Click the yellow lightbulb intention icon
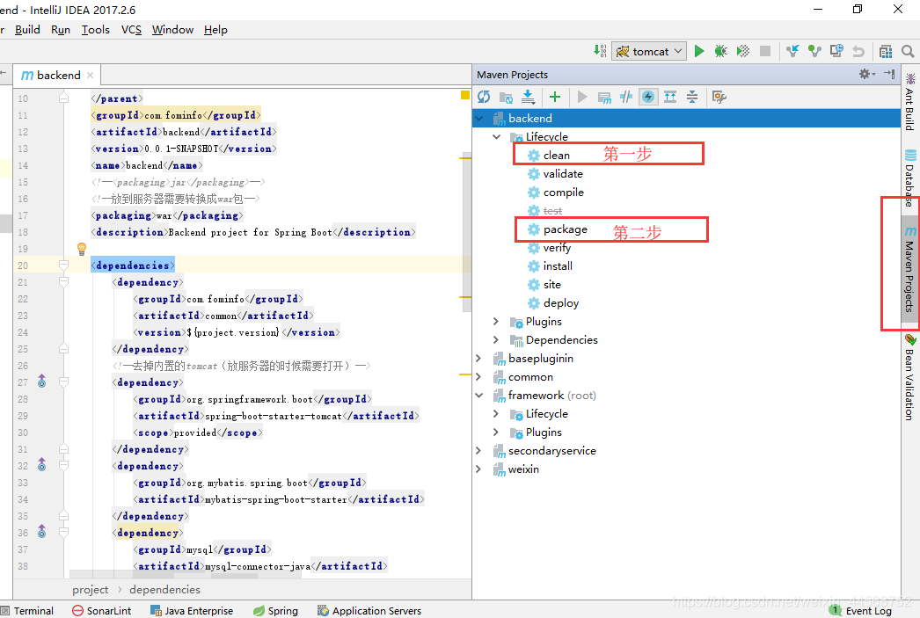Image resolution: width=920 pixels, height=618 pixels. pyautogui.click(x=82, y=249)
